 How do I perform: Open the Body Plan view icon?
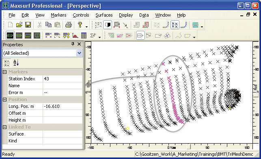coord(37,35)
